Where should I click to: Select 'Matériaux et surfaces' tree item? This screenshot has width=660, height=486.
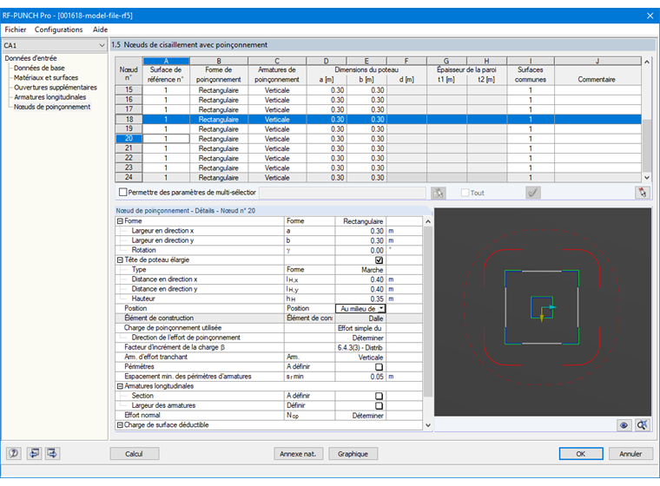46,77
